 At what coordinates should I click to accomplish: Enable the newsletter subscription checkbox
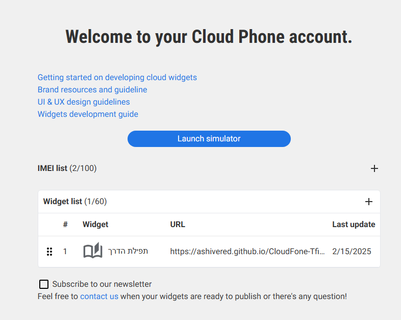pyautogui.click(x=44, y=284)
